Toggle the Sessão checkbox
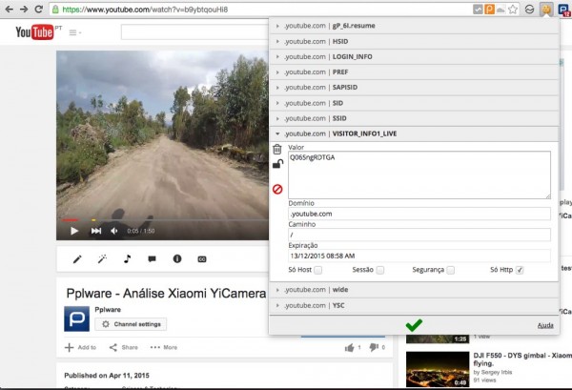This screenshot has width=572, height=390. 380,270
